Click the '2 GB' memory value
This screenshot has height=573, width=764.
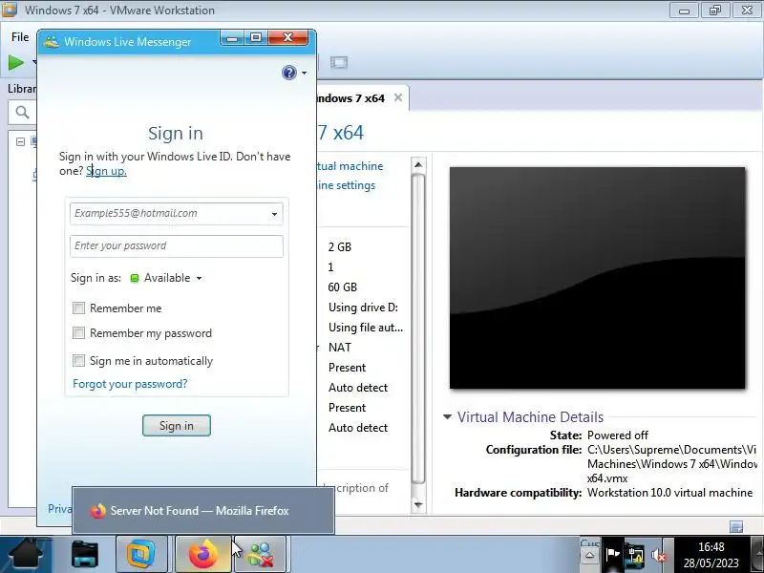tap(340, 247)
